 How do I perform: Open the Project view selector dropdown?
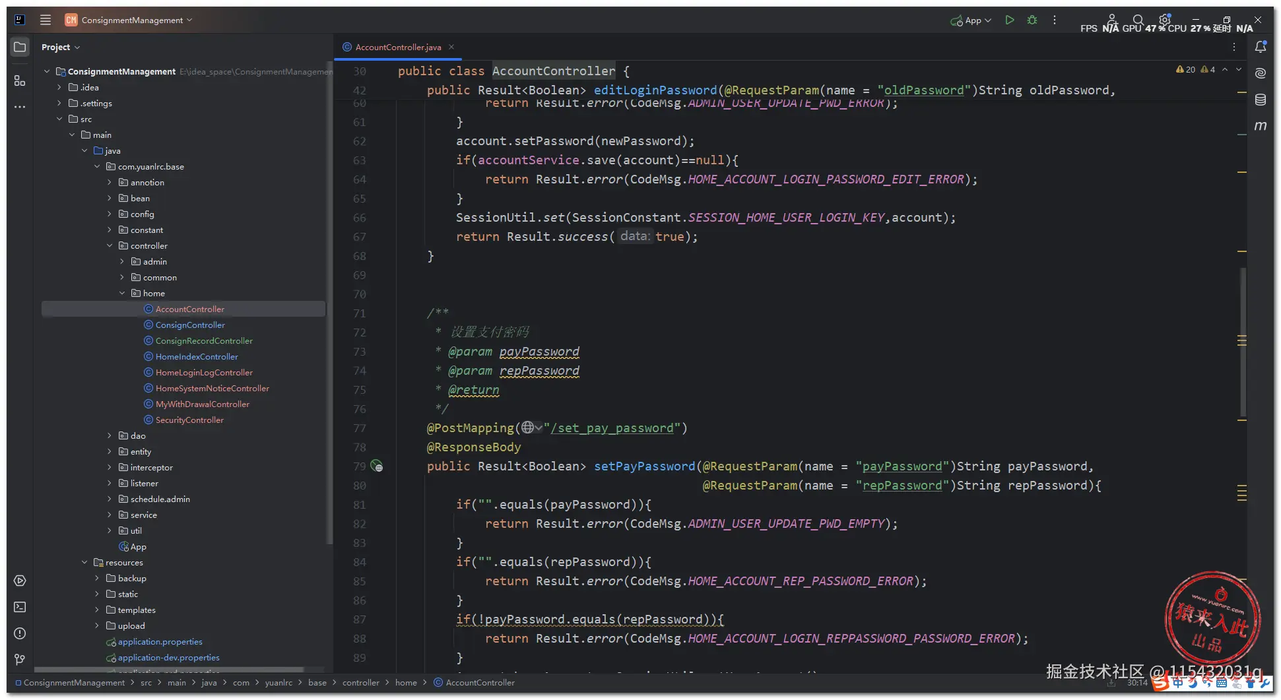60,47
